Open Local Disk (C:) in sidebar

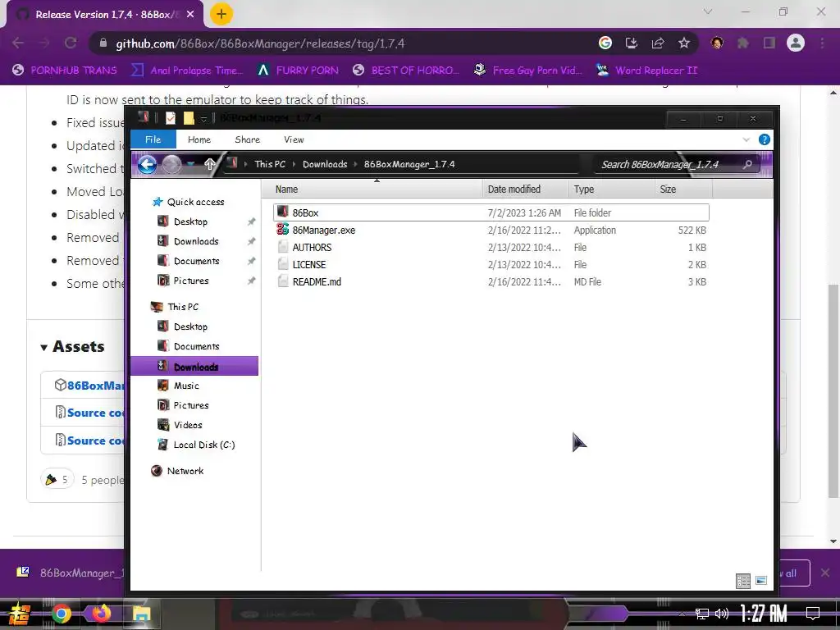coord(203,445)
